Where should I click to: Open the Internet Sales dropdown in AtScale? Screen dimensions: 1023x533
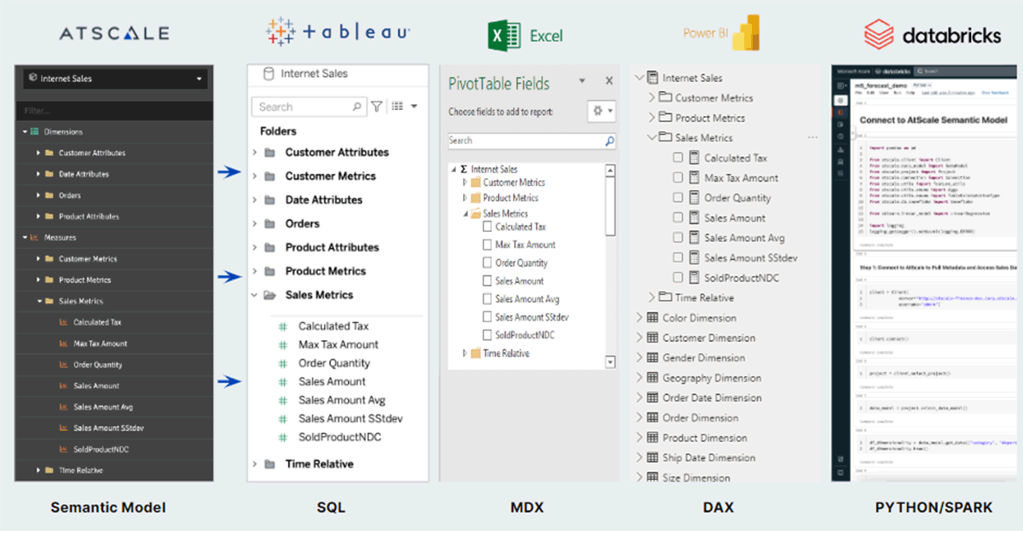[200, 78]
